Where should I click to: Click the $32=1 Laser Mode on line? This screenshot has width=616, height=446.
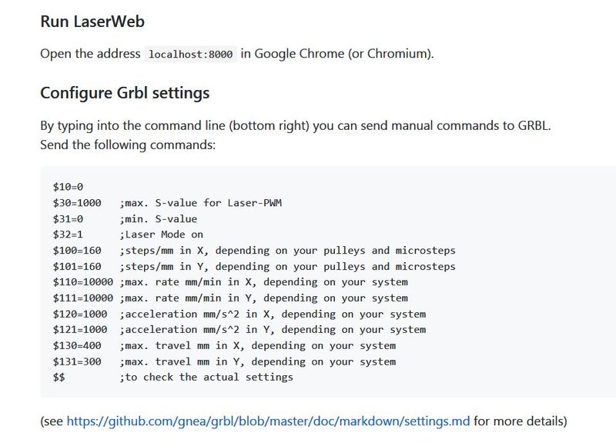(x=128, y=235)
